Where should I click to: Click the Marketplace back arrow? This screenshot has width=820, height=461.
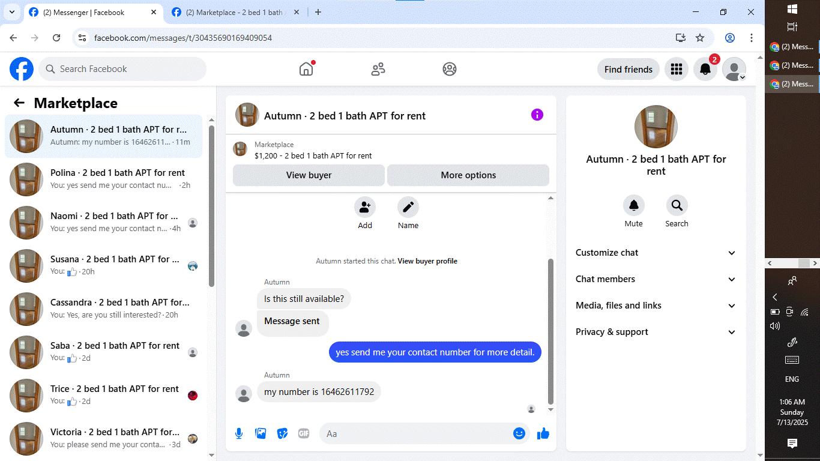point(19,103)
